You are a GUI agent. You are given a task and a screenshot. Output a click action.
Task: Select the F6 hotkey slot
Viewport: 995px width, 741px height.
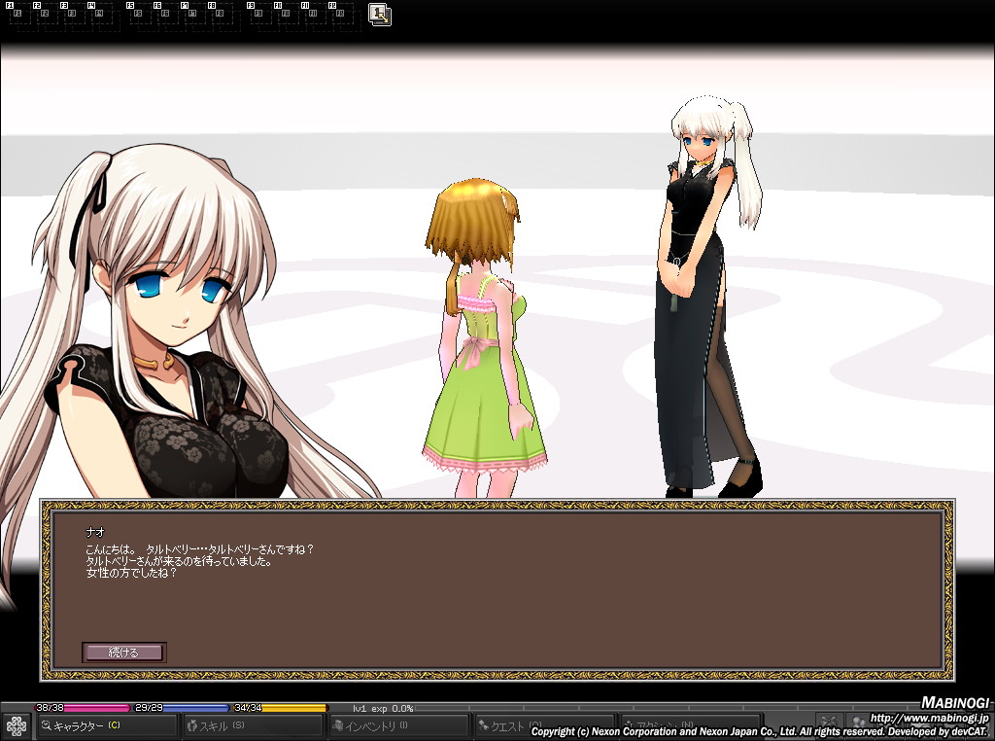coord(165,16)
